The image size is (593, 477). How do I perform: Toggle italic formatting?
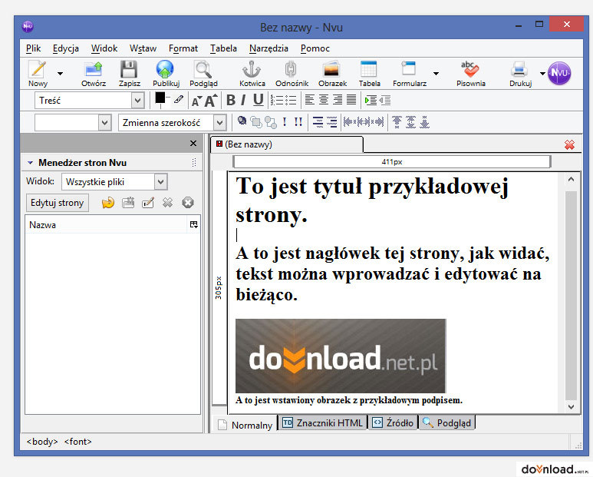coord(243,100)
